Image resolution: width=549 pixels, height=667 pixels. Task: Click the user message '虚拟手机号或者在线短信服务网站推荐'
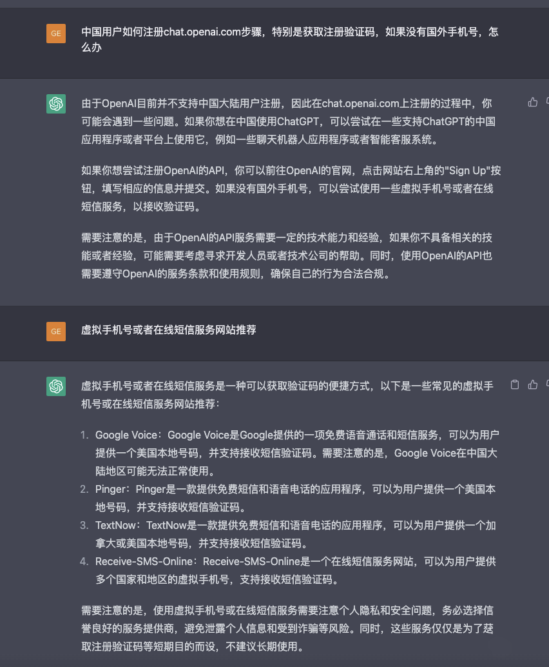[169, 330]
